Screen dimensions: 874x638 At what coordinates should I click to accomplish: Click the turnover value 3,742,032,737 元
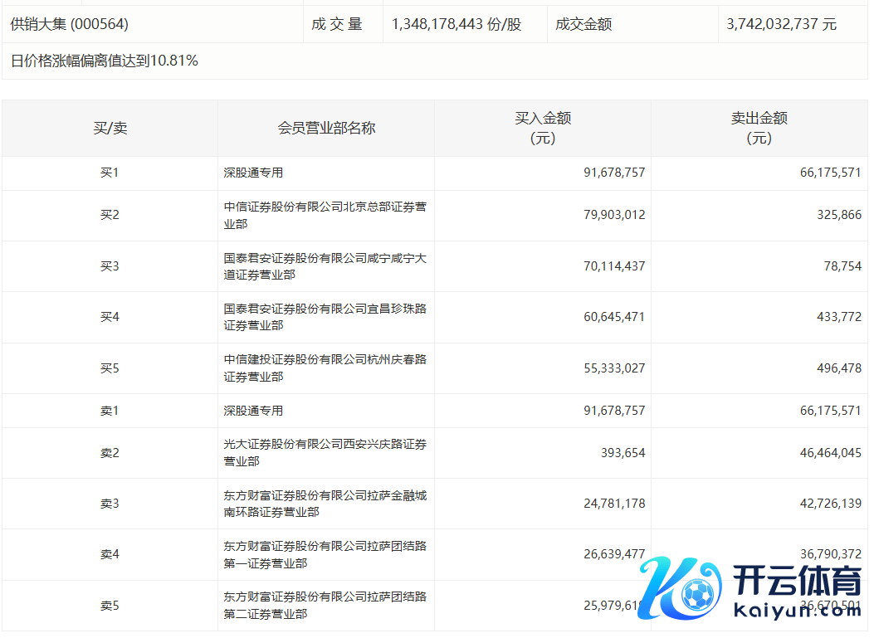click(x=781, y=24)
